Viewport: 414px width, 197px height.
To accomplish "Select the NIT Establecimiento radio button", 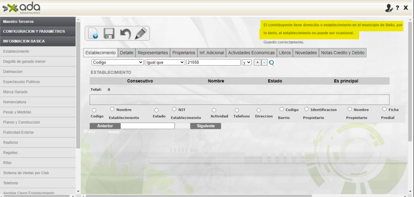I will click(174, 109).
